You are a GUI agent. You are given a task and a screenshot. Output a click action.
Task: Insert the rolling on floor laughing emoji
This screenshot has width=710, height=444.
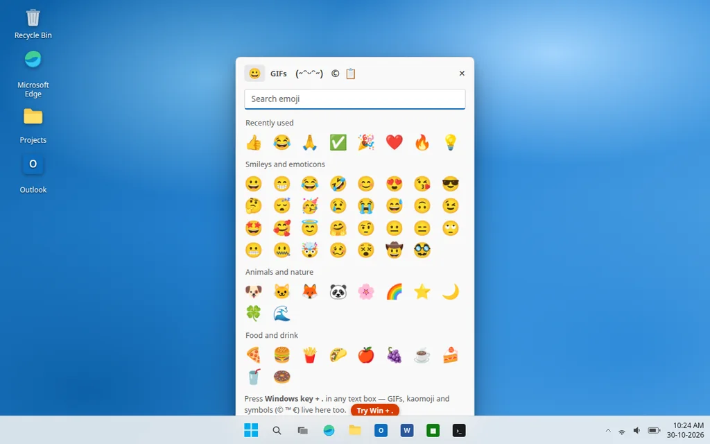pos(338,183)
